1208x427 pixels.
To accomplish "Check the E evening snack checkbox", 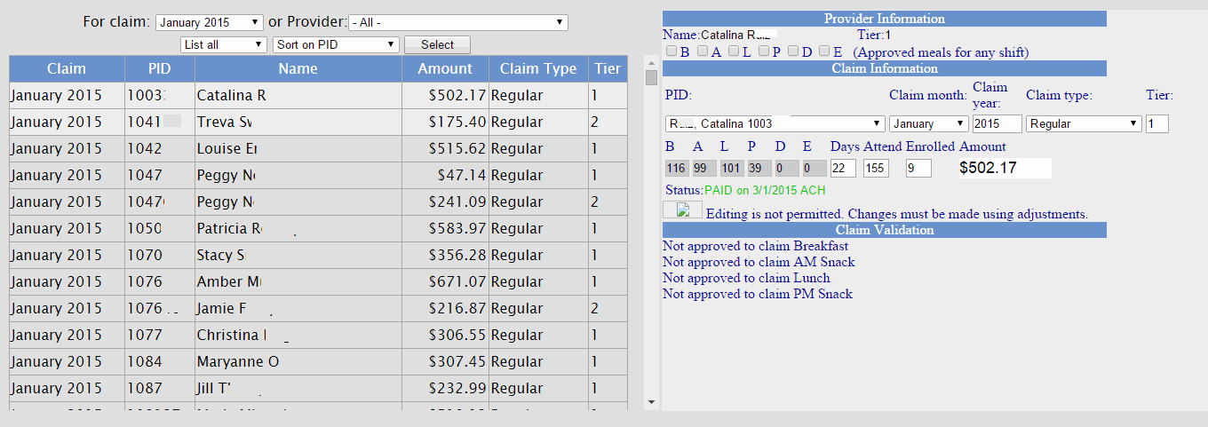I will click(824, 51).
